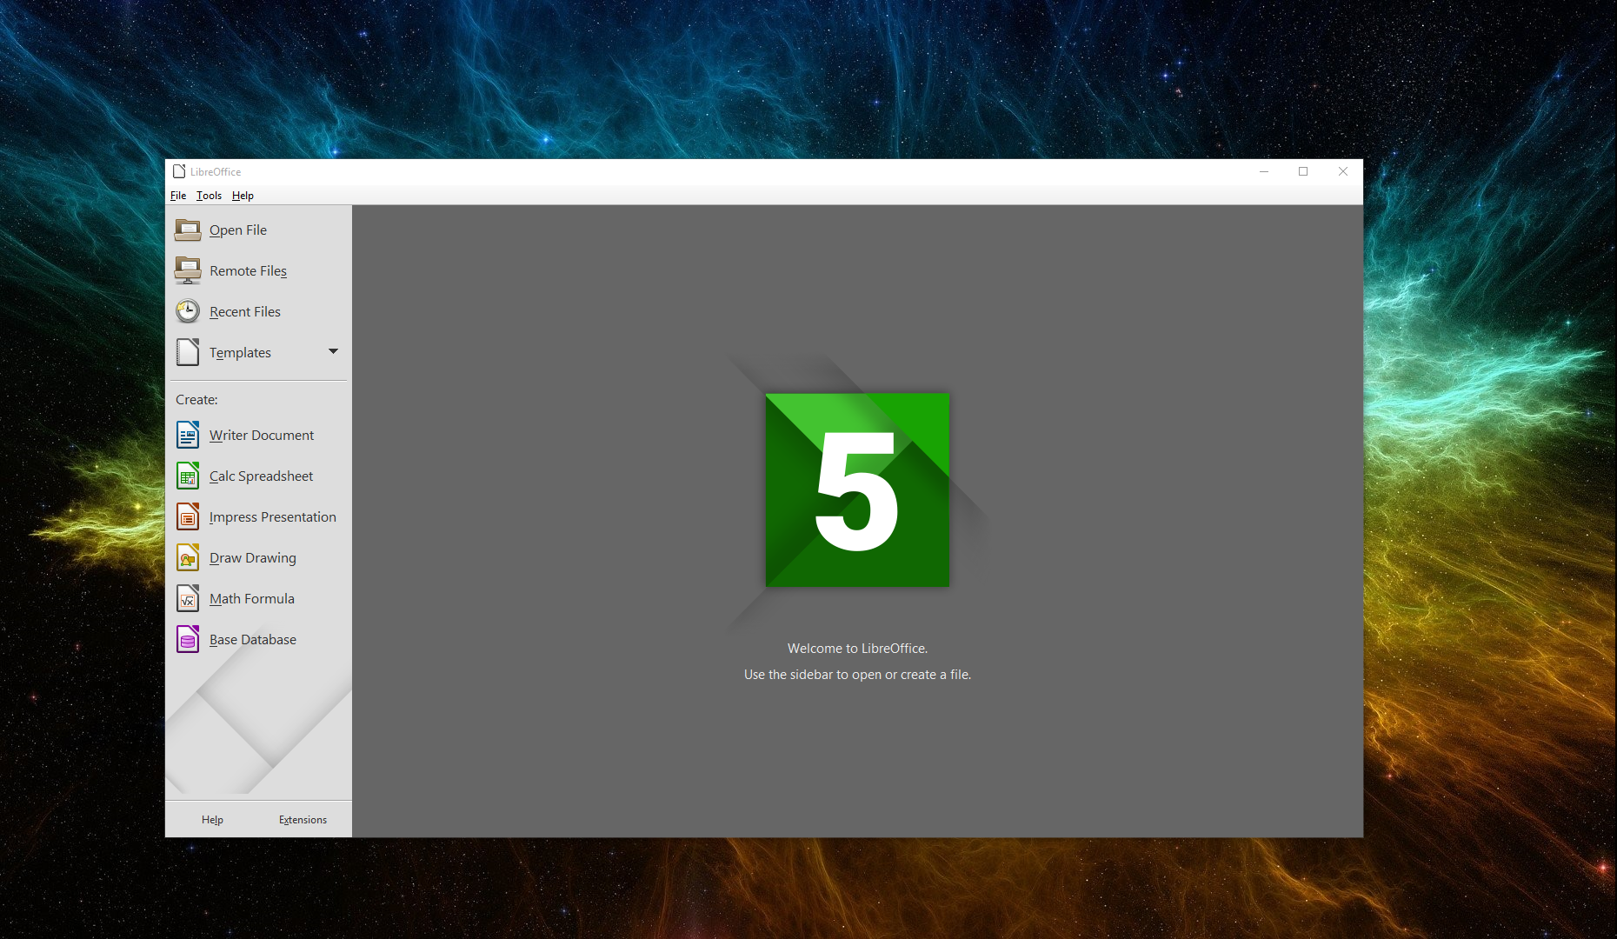Click the LibreOffice title bar icon
Screen dimensions: 1617x939
click(x=180, y=170)
